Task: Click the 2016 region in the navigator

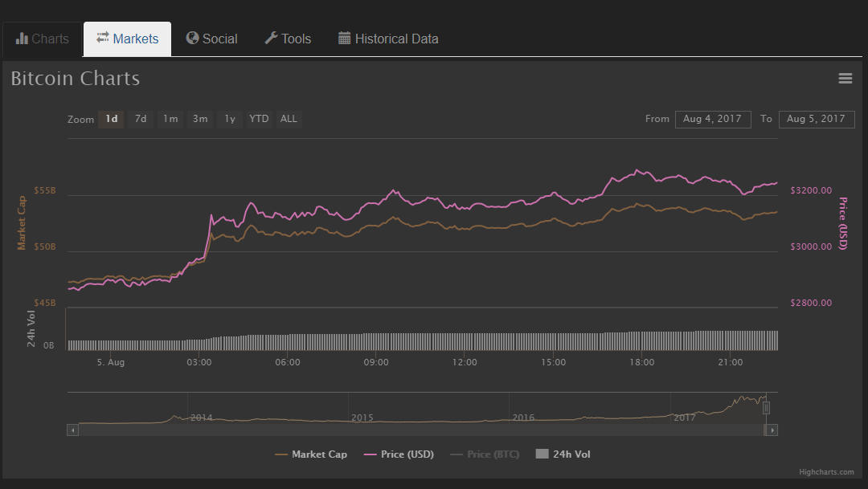Action: tap(523, 417)
